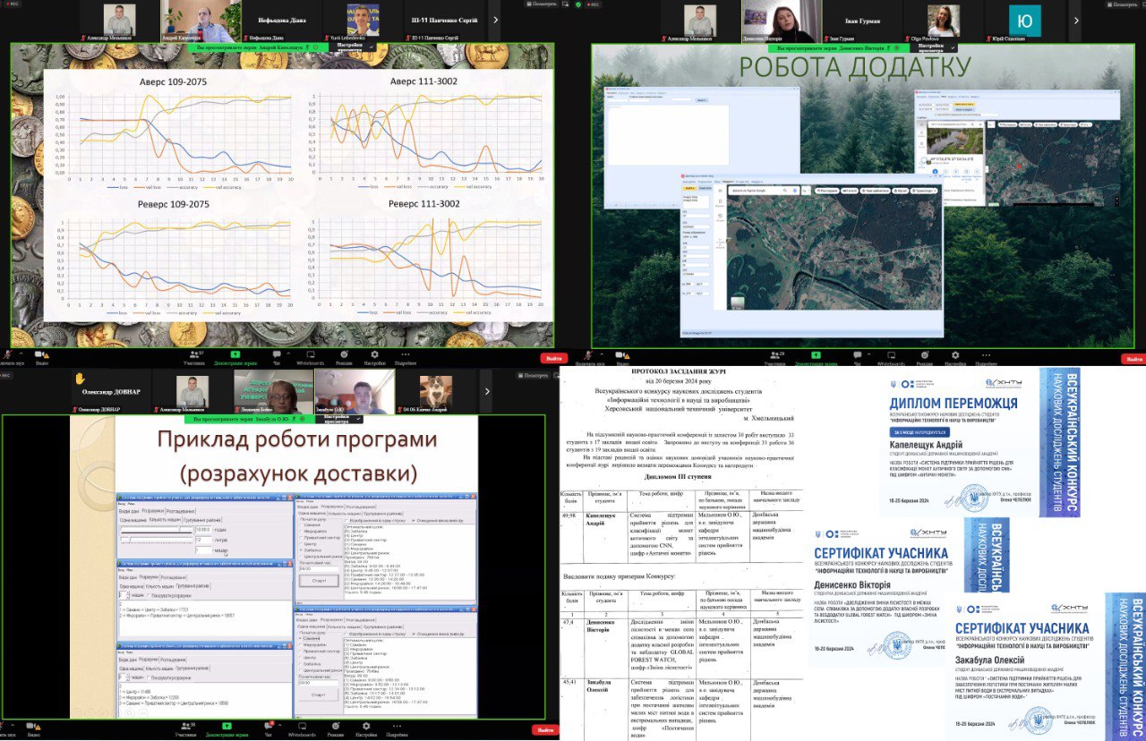This screenshot has width=1146, height=741.
Task: Click Диплом переможця certificate image
Action: (980, 442)
